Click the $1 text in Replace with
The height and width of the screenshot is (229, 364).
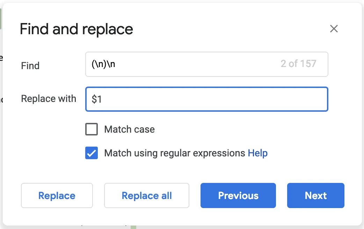click(x=97, y=99)
